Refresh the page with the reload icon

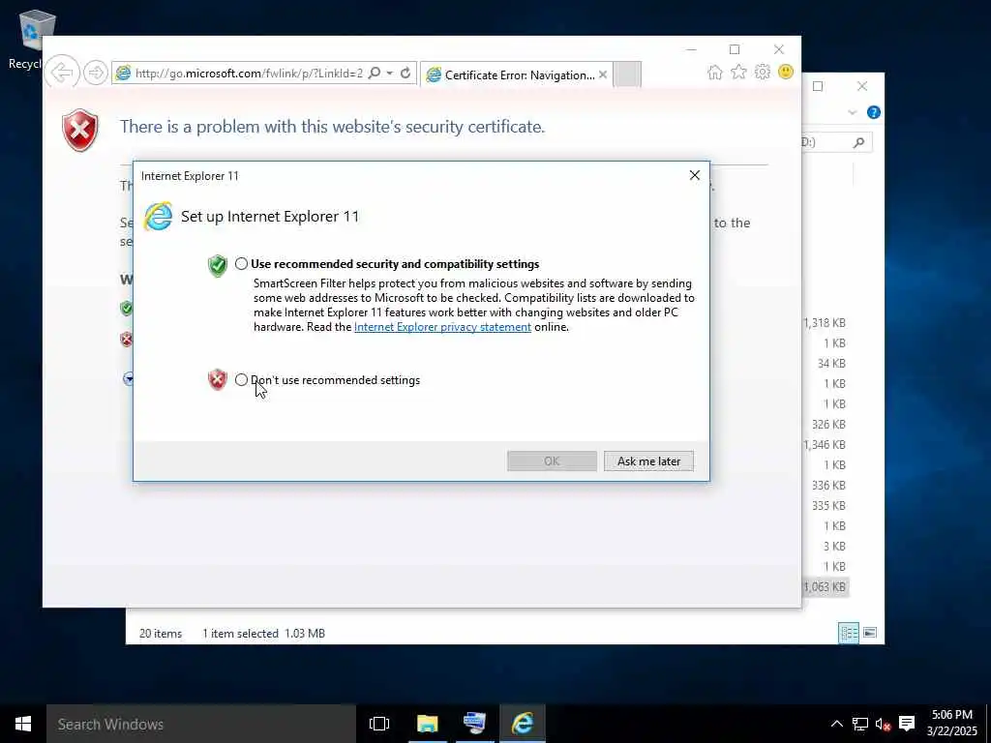405,74
